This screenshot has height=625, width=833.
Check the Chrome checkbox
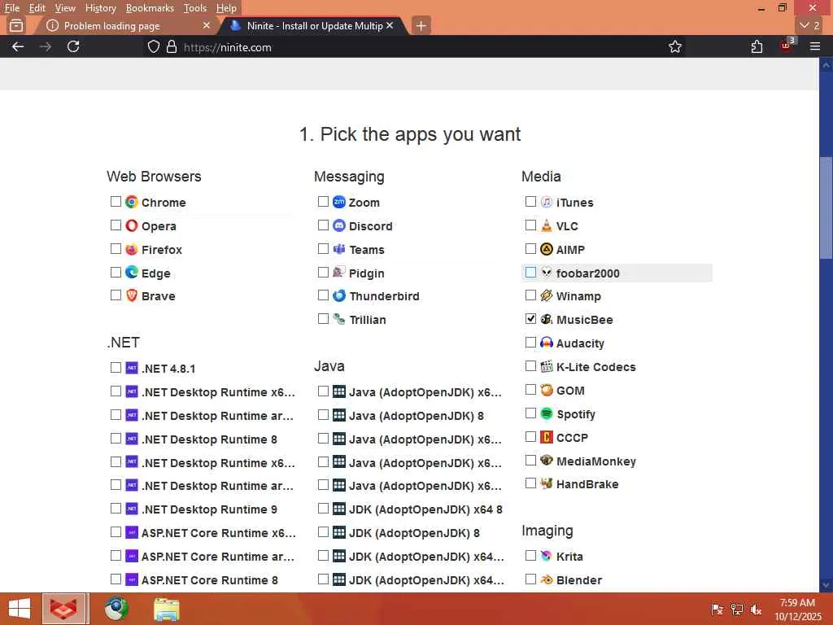(116, 202)
